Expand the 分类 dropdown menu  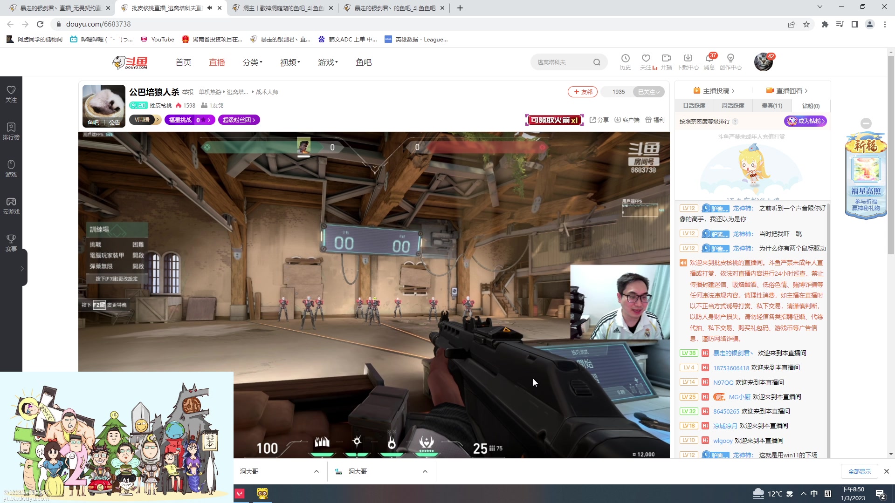pos(252,62)
